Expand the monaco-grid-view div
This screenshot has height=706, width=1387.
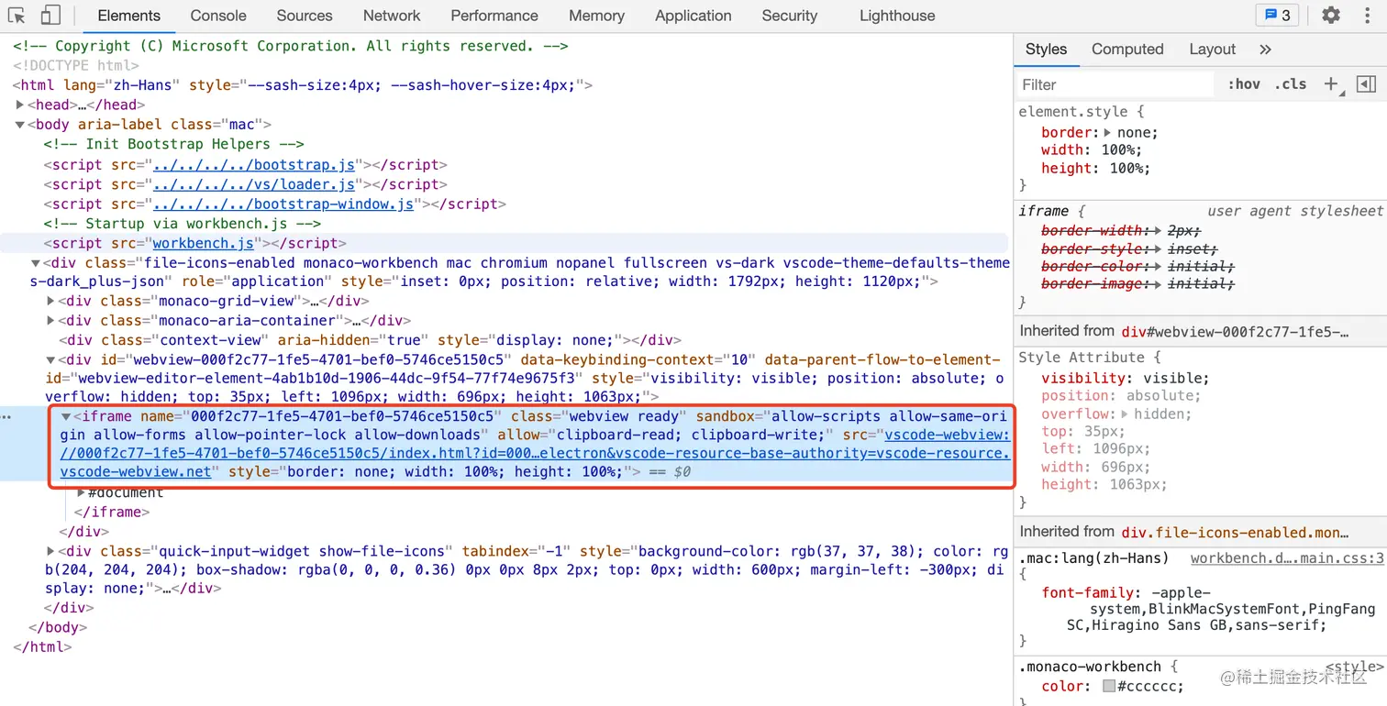tap(51, 301)
